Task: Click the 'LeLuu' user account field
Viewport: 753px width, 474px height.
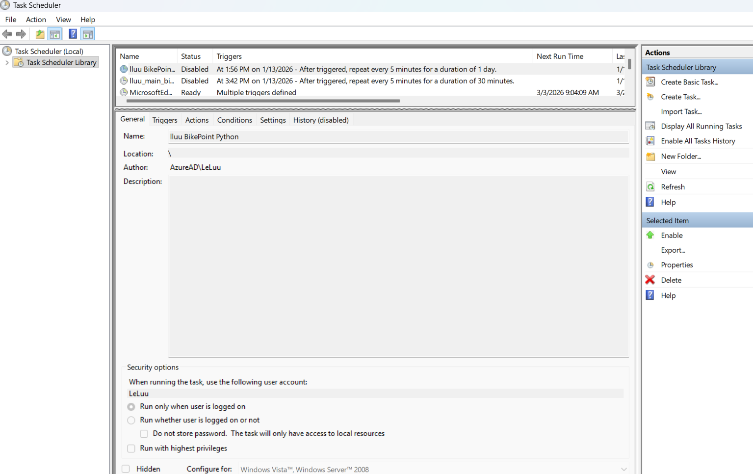Action: [x=376, y=394]
